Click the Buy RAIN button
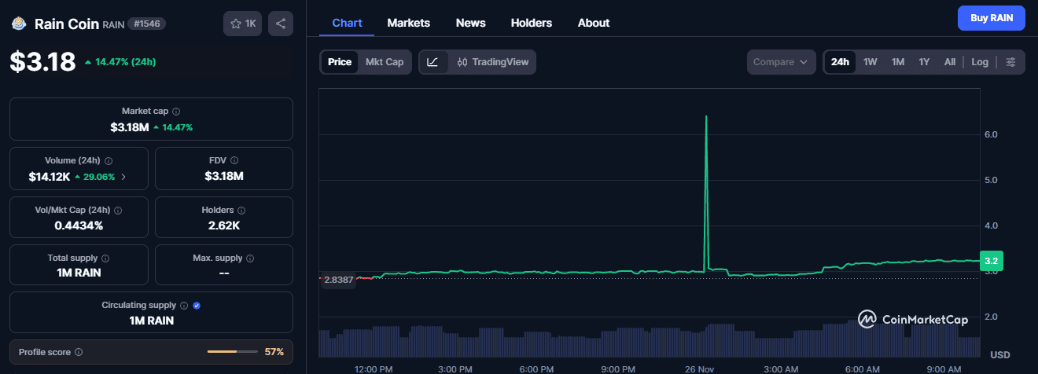The image size is (1038, 374). pos(991,17)
